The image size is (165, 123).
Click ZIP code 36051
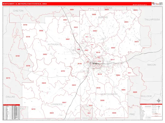[65, 20]
